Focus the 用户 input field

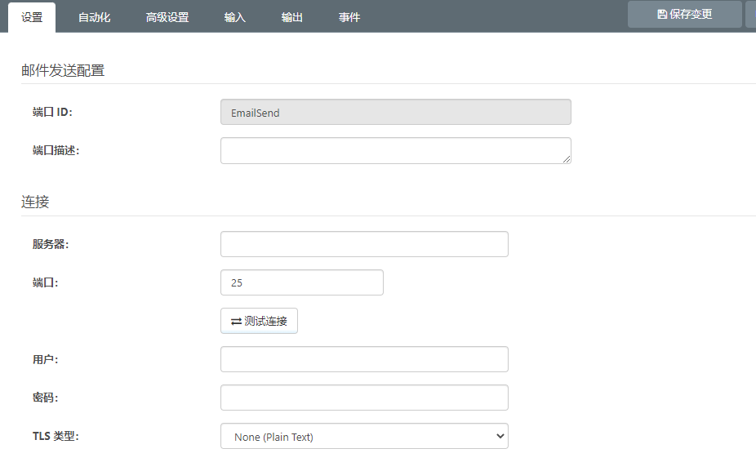[364, 359]
